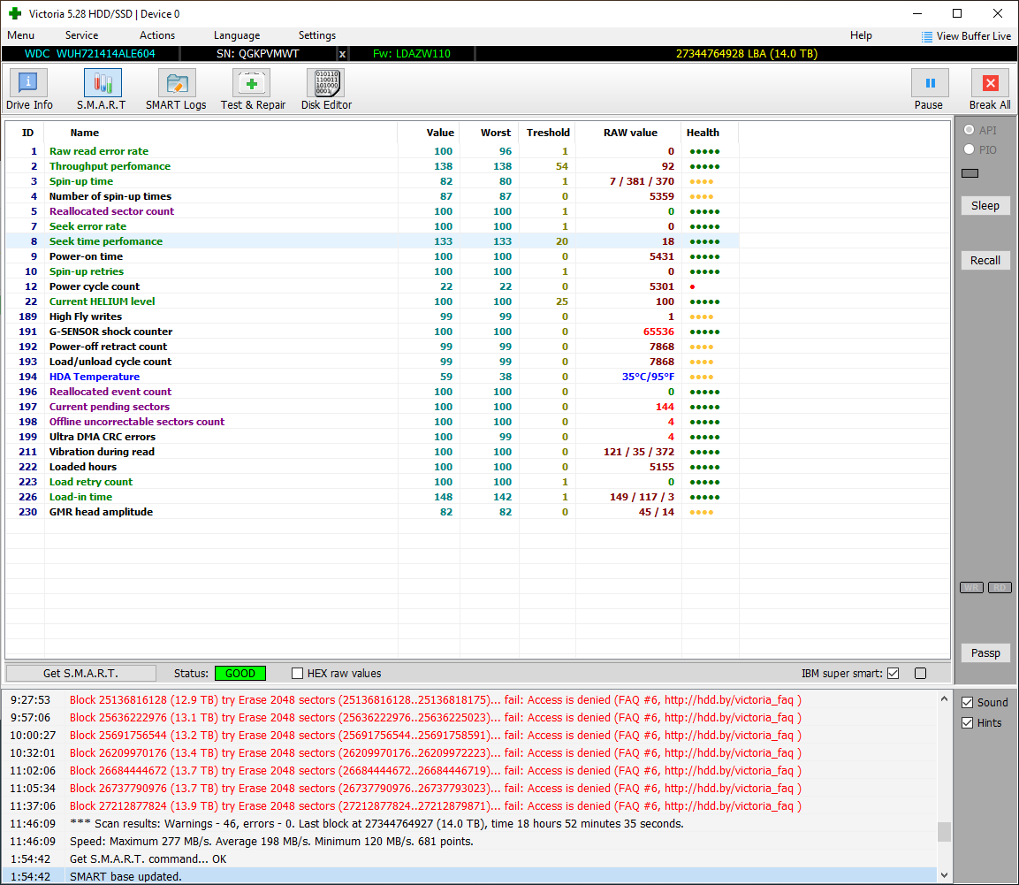Click the firmware label Fw: LDAZW110

point(411,54)
